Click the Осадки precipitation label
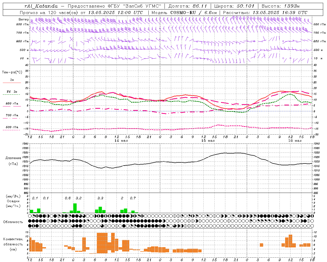The width and height of the screenshot is (327, 262). (x=13, y=201)
